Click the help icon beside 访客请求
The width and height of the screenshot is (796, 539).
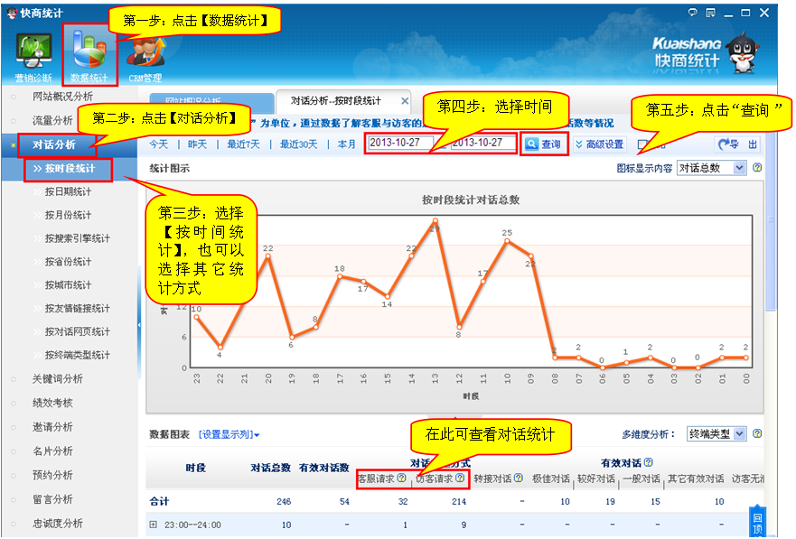(x=459, y=479)
